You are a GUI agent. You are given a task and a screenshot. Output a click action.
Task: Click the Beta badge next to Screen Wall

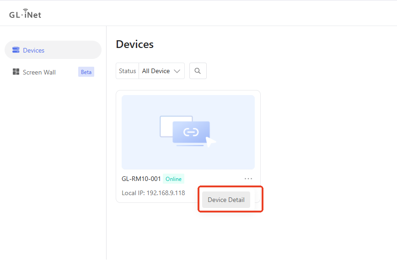tap(86, 72)
